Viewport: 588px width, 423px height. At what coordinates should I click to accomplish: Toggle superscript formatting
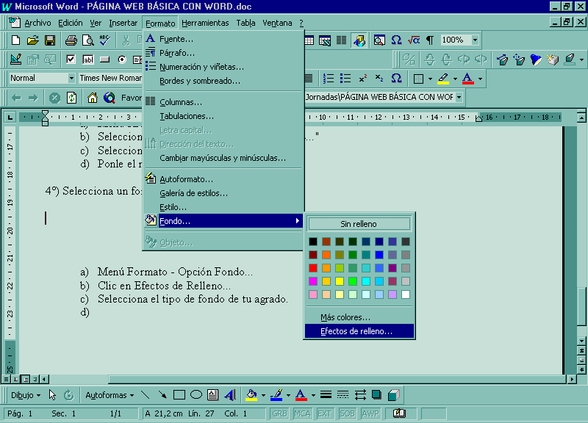point(363,78)
